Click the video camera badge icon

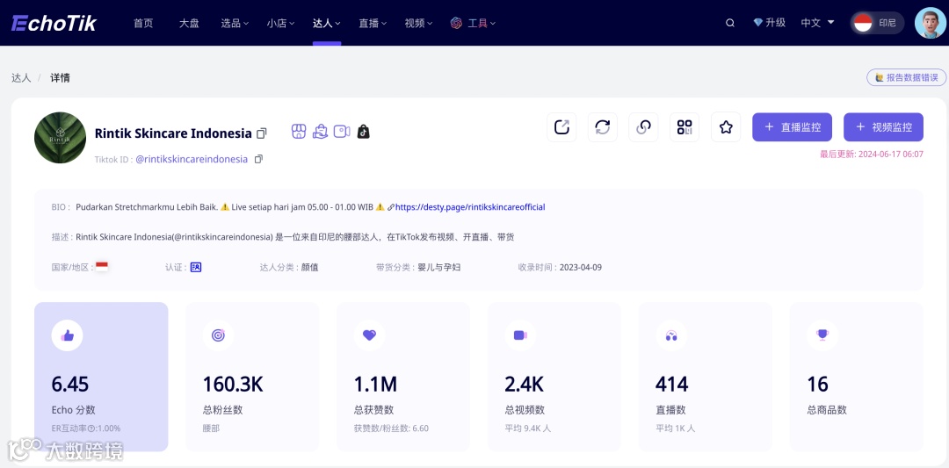342,131
